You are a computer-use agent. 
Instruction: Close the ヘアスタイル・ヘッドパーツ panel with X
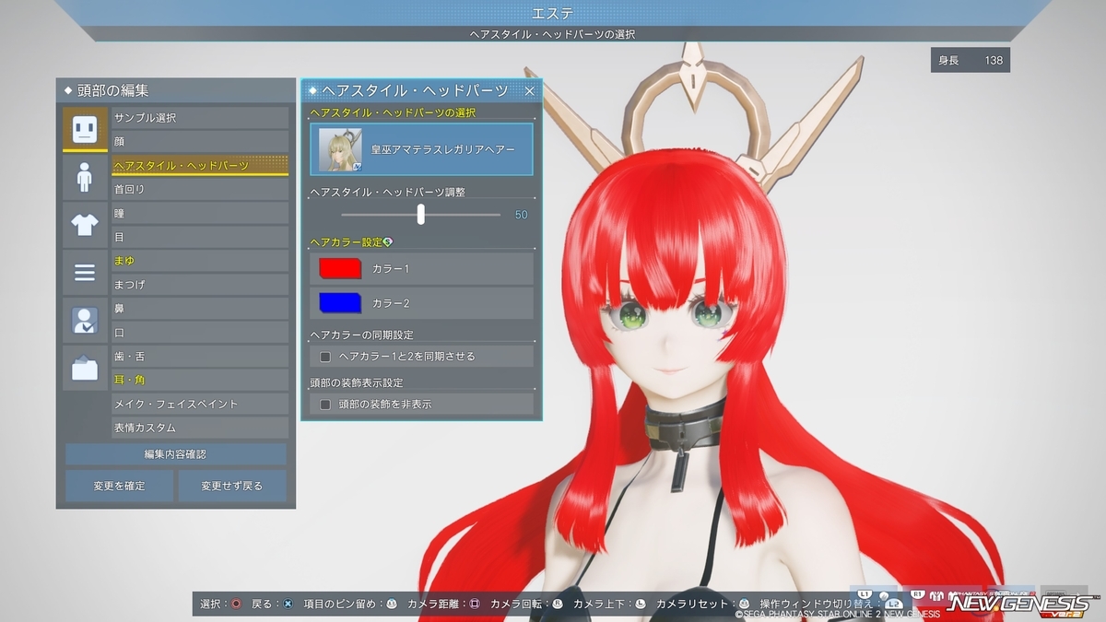click(x=529, y=90)
